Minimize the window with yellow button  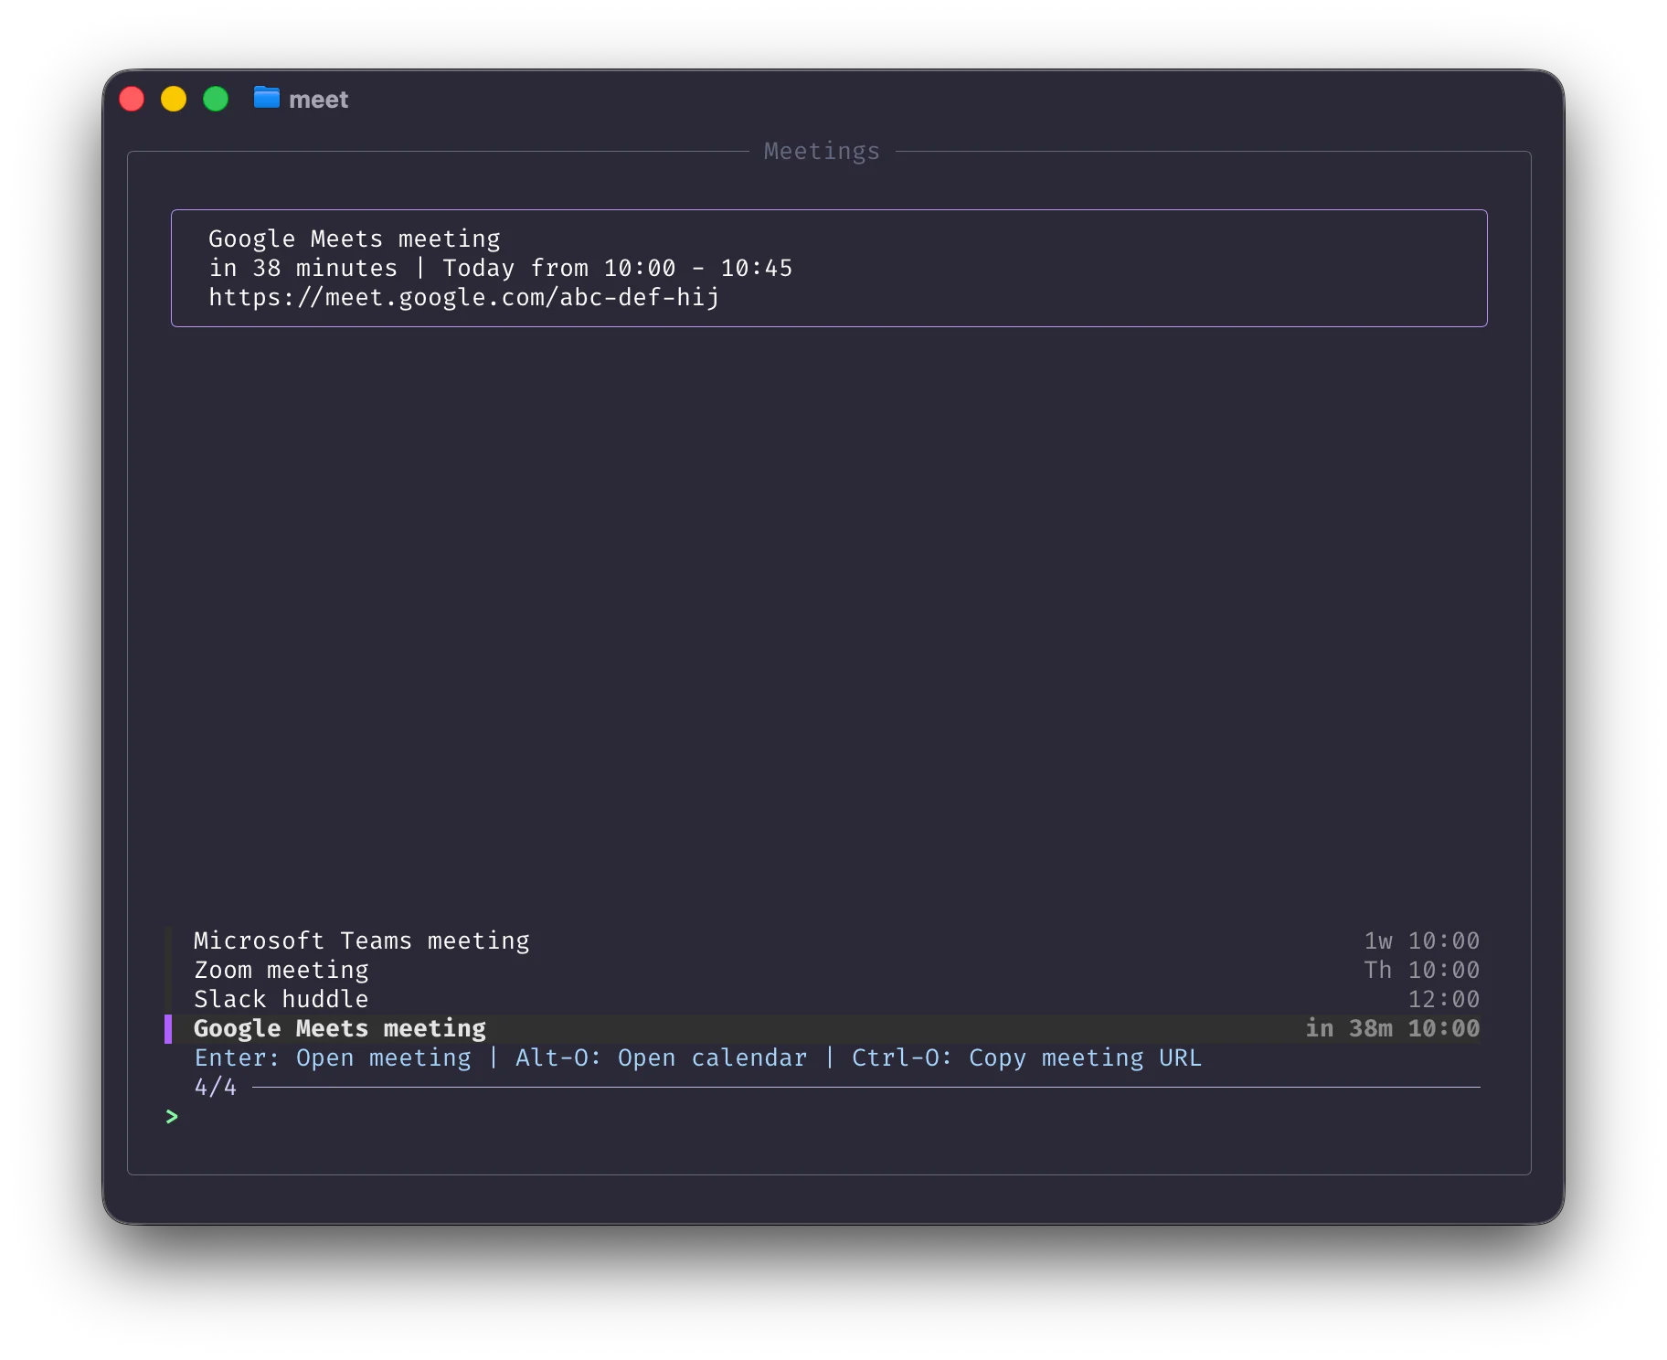coord(174,99)
